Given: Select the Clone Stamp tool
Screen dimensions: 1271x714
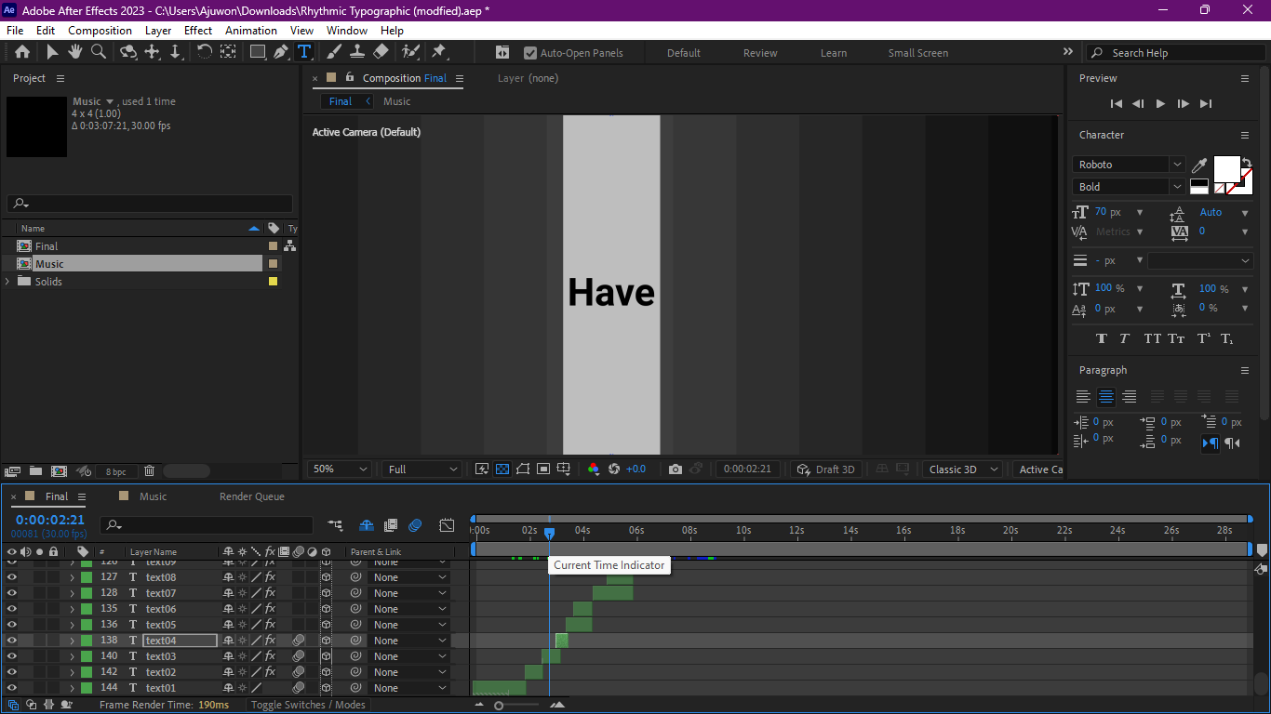Looking at the screenshot, I should [x=356, y=52].
